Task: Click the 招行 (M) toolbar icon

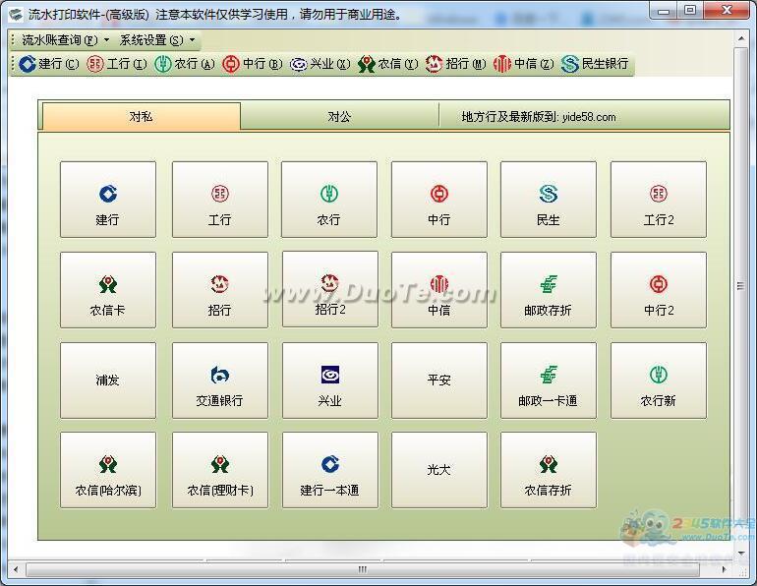Action: [456, 64]
